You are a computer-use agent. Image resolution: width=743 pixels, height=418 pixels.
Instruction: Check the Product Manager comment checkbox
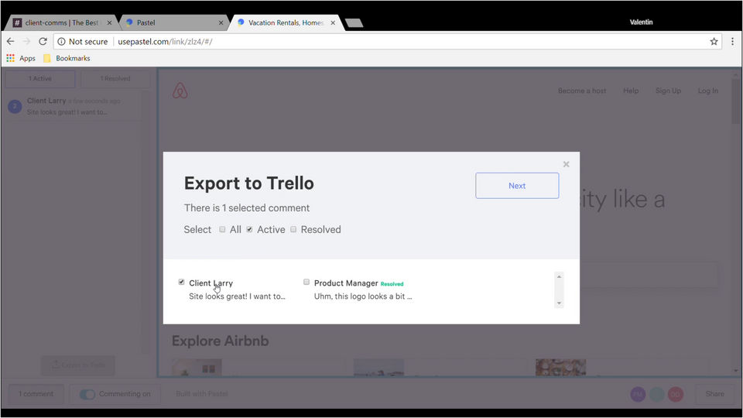click(x=306, y=282)
